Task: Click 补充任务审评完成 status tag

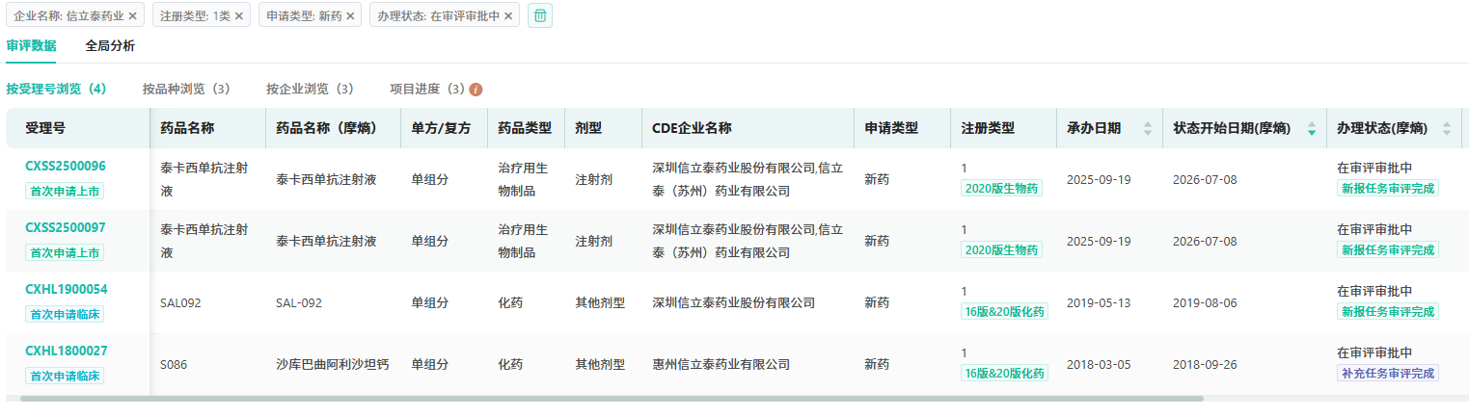Action: (x=1388, y=373)
